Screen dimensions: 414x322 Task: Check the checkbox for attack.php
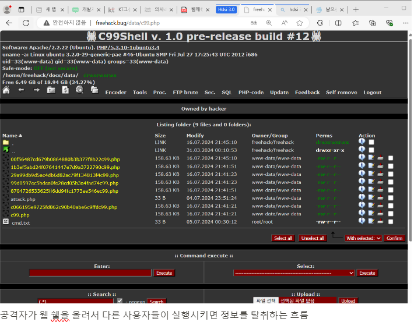391,198
